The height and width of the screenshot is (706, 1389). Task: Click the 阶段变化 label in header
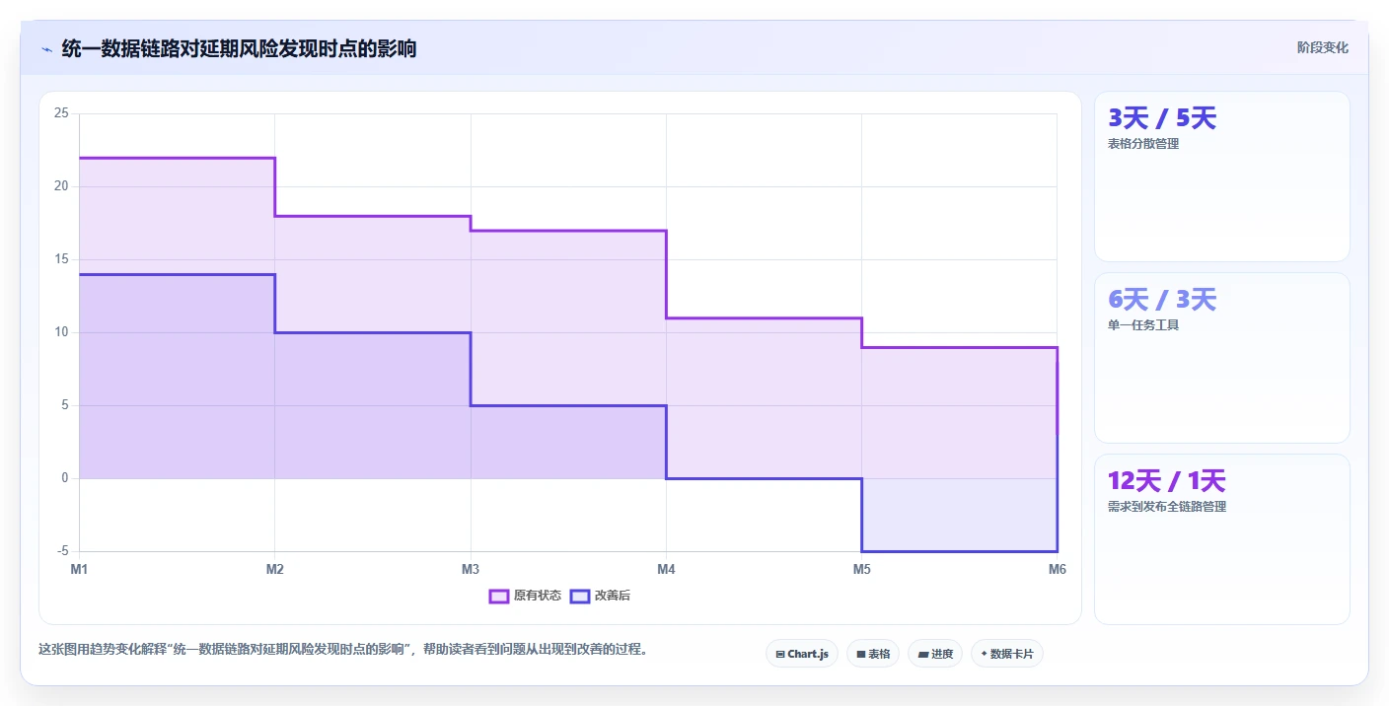(x=1323, y=47)
